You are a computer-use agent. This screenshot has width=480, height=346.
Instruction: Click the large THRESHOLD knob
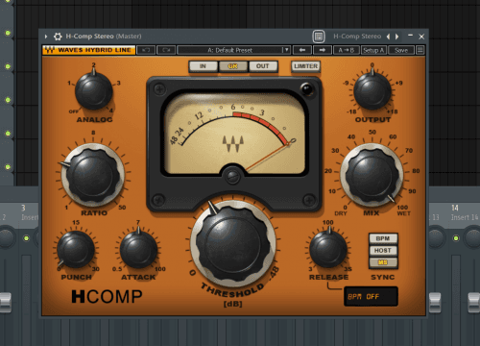(233, 243)
